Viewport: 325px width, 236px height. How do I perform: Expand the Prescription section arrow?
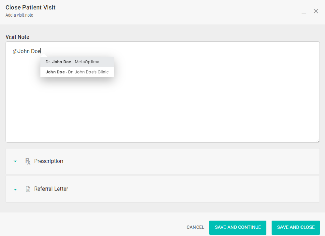coord(15,161)
